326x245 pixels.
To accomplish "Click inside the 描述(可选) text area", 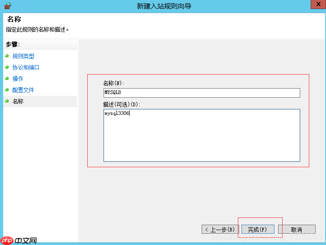I will 202,135.
